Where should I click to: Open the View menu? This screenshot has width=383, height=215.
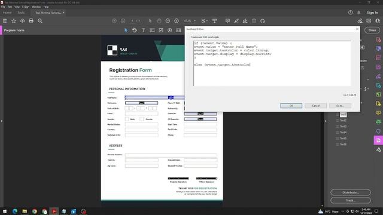click(17, 7)
